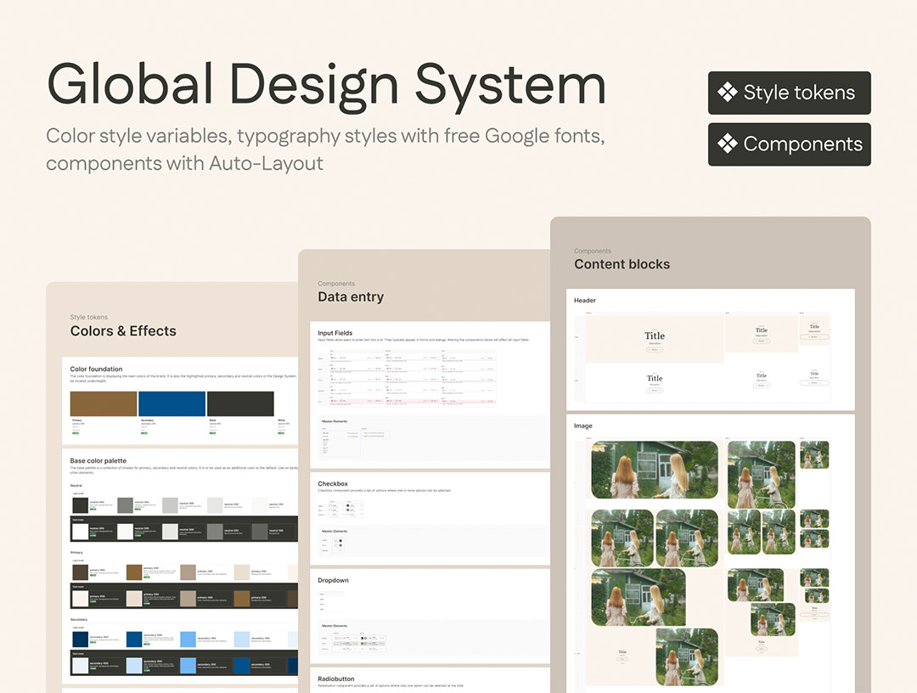Open the Colors & Effects panel heading

point(123,331)
